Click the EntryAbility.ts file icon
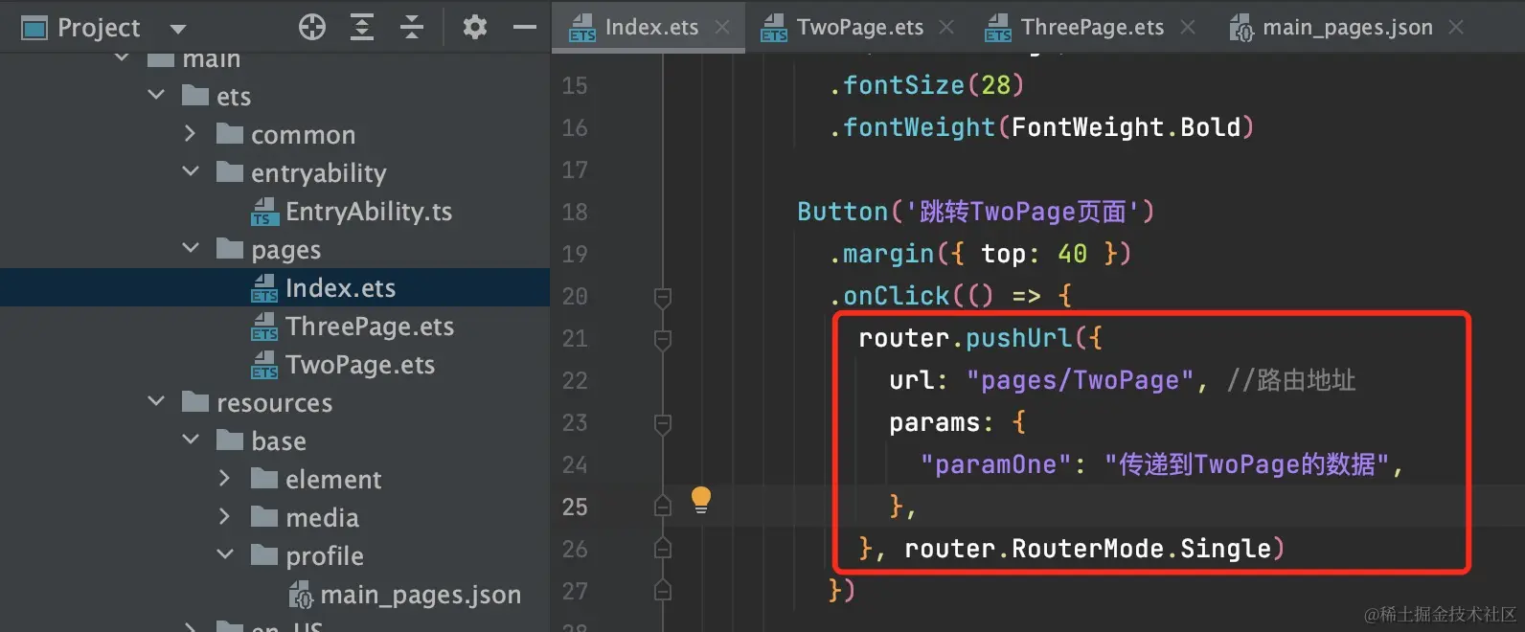The image size is (1525, 632). coord(264,212)
